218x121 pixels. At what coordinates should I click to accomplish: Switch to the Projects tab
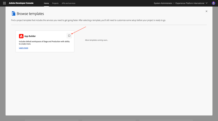[55, 3]
